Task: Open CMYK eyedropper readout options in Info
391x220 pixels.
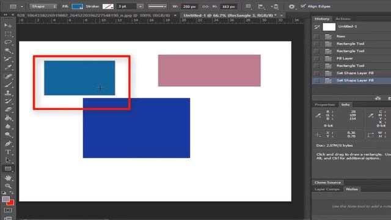Action: click(x=371, y=116)
